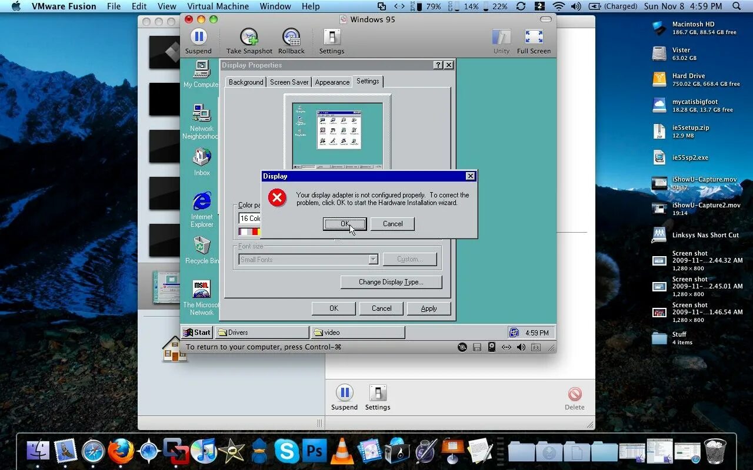The image size is (753, 470).
Task: Click the sound status icon in VM bar
Action: pyautogui.click(x=521, y=347)
